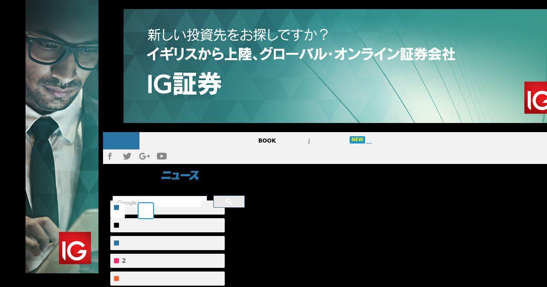Viewport: 547px width, 287px height.
Task: Open the tall ad showing man with glasses
Action: 62,137
